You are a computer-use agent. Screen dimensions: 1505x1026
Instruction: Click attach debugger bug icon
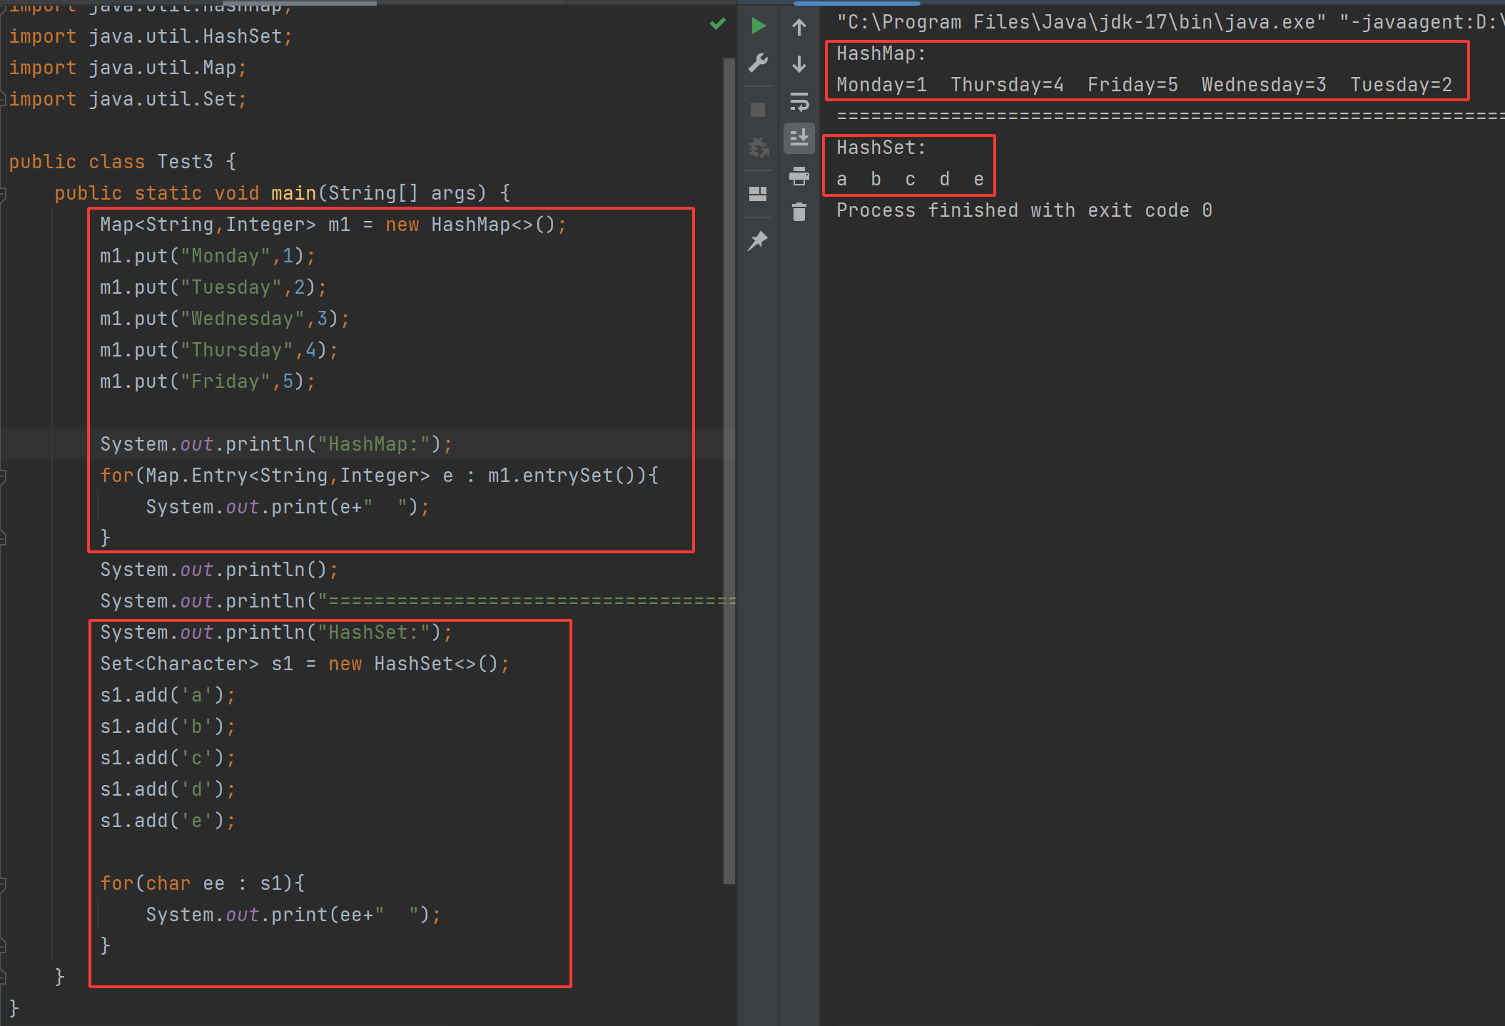(x=758, y=148)
